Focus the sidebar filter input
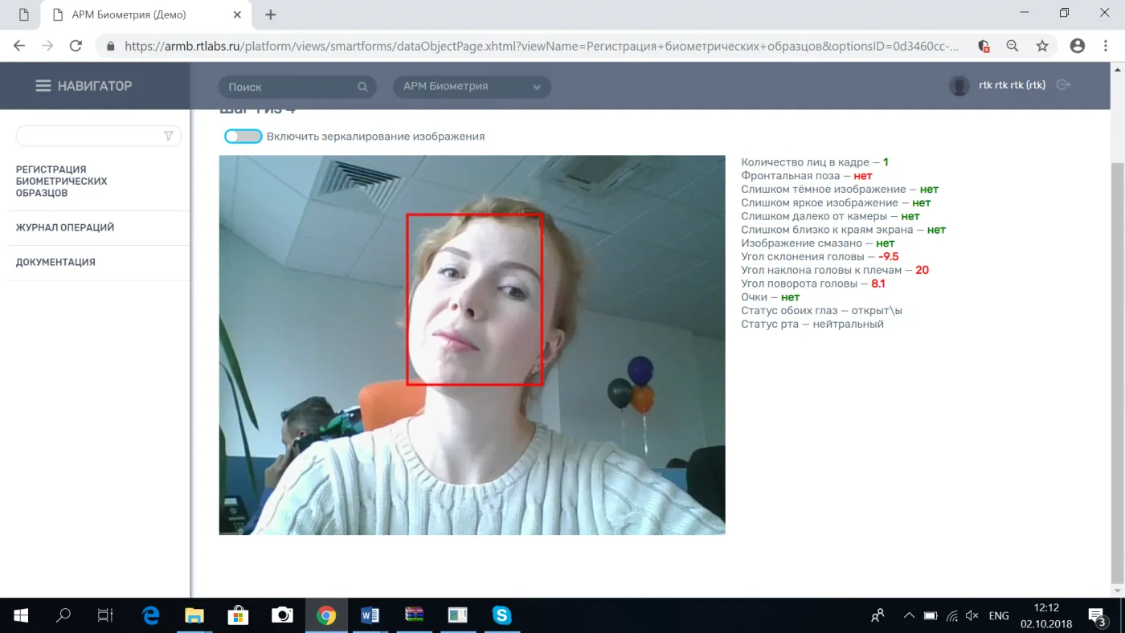1125x633 pixels. pos(98,136)
